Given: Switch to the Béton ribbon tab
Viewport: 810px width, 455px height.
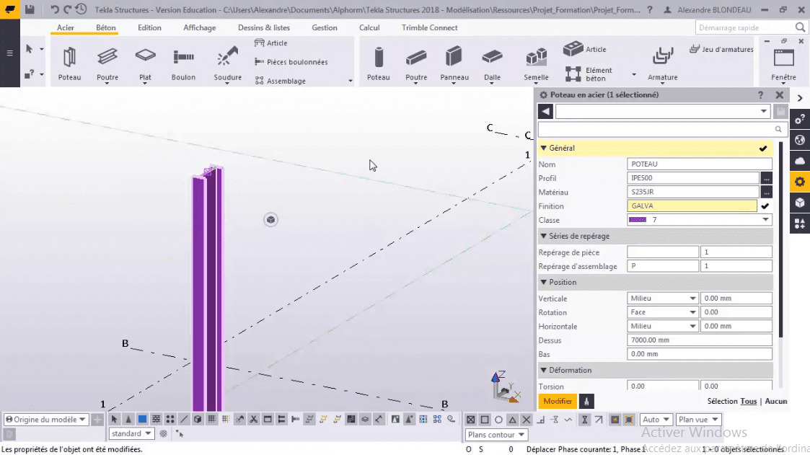Looking at the screenshot, I should point(106,28).
